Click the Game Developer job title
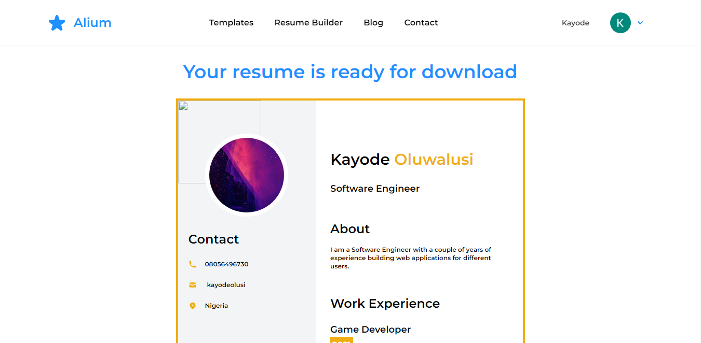The width and height of the screenshot is (701, 343). [x=370, y=330]
